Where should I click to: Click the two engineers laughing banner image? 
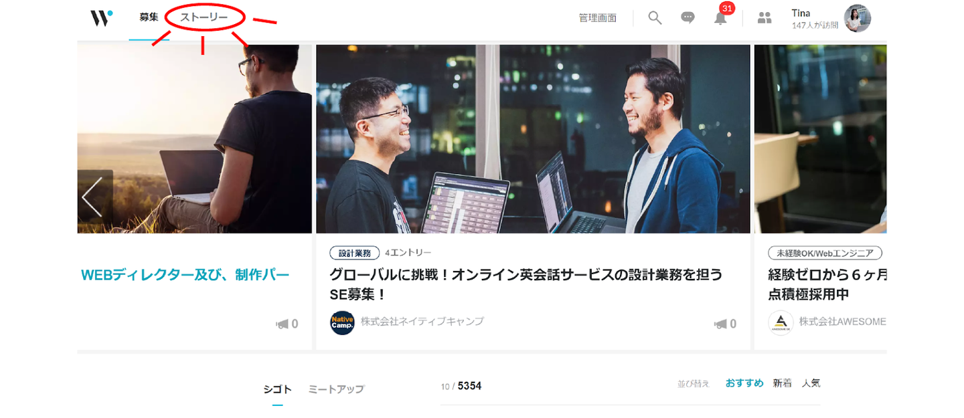(533, 139)
